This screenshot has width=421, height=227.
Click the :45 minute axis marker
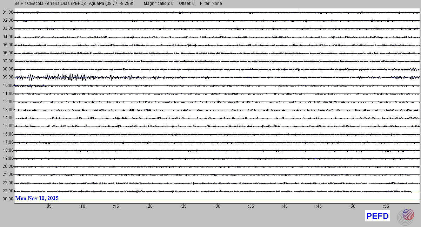(319, 206)
